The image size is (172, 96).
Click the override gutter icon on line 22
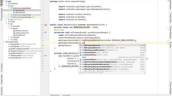pyautogui.click(x=45, y=56)
